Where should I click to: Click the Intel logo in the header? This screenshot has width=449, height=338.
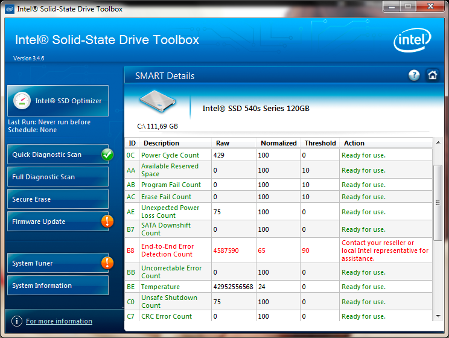tap(412, 40)
